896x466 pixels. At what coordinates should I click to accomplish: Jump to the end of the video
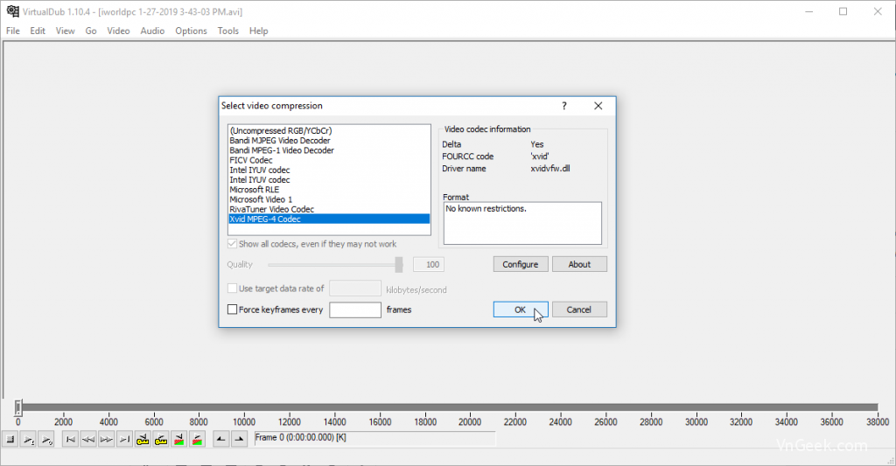[x=124, y=439]
